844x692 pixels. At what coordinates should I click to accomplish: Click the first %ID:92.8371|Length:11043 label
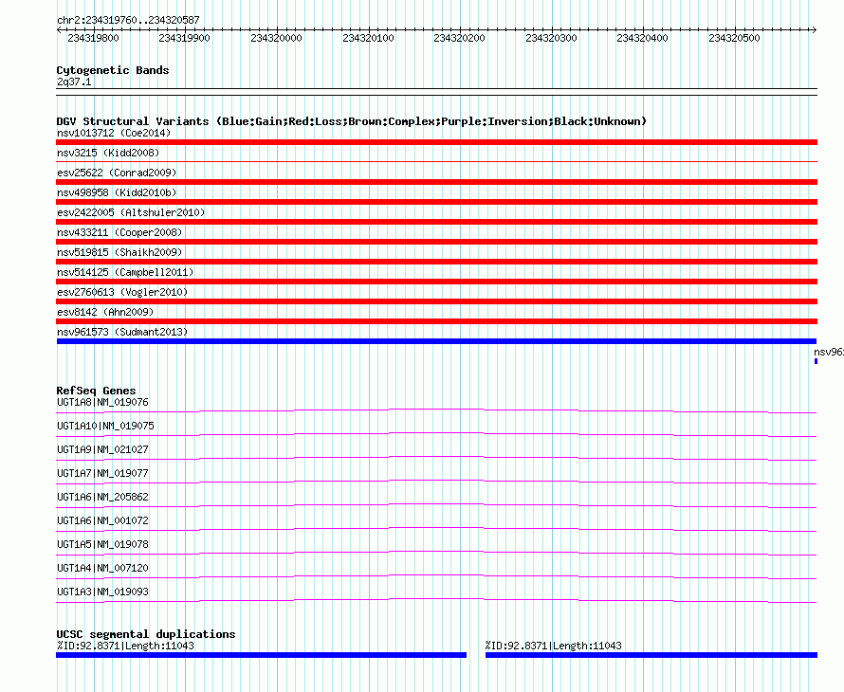[125, 646]
